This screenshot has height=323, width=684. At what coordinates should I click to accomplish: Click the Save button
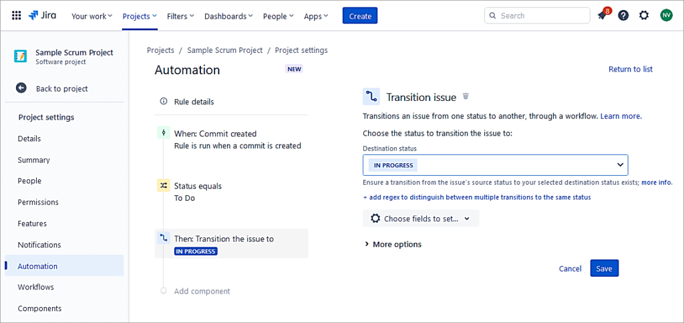click(x=604, y=268)
